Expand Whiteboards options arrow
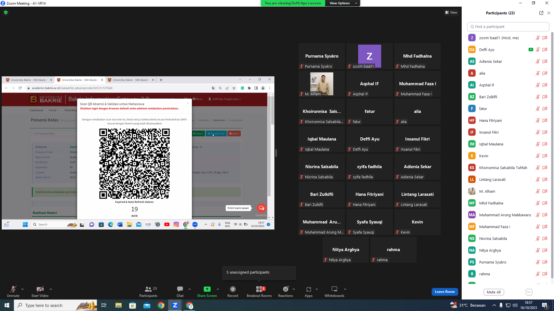554x311 pixels. click(345, 289)
